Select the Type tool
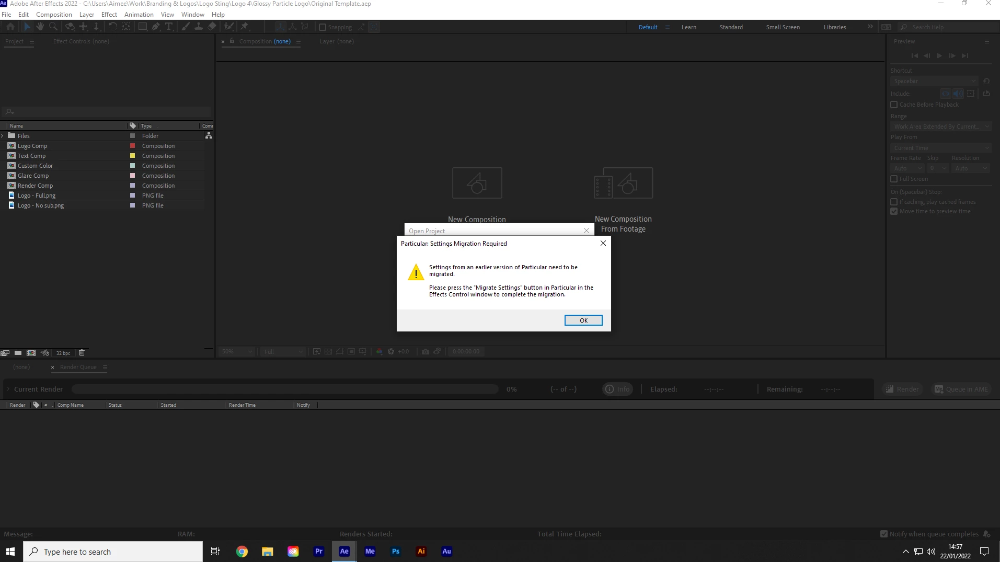The height and width of the screenshot is (562, 1000). coord(169,27)
